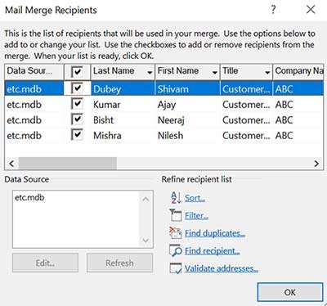Uncheck the Mishra recipient checkbox

(x=77, y=135)
